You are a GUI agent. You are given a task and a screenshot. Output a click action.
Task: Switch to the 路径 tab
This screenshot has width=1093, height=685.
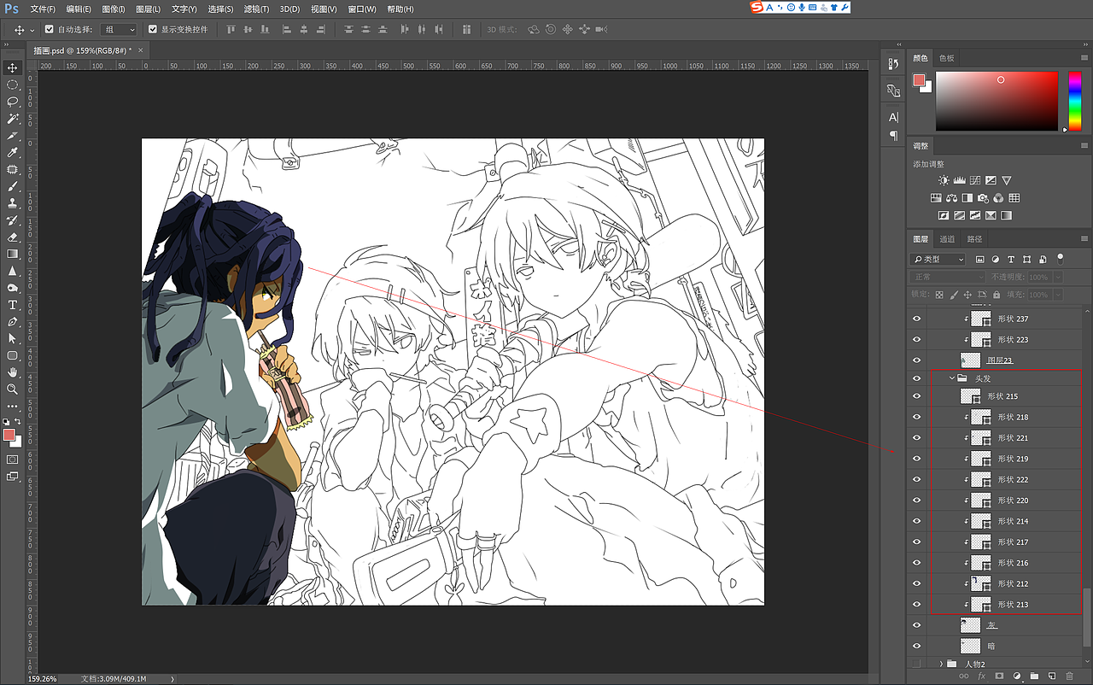click(974, 239)
